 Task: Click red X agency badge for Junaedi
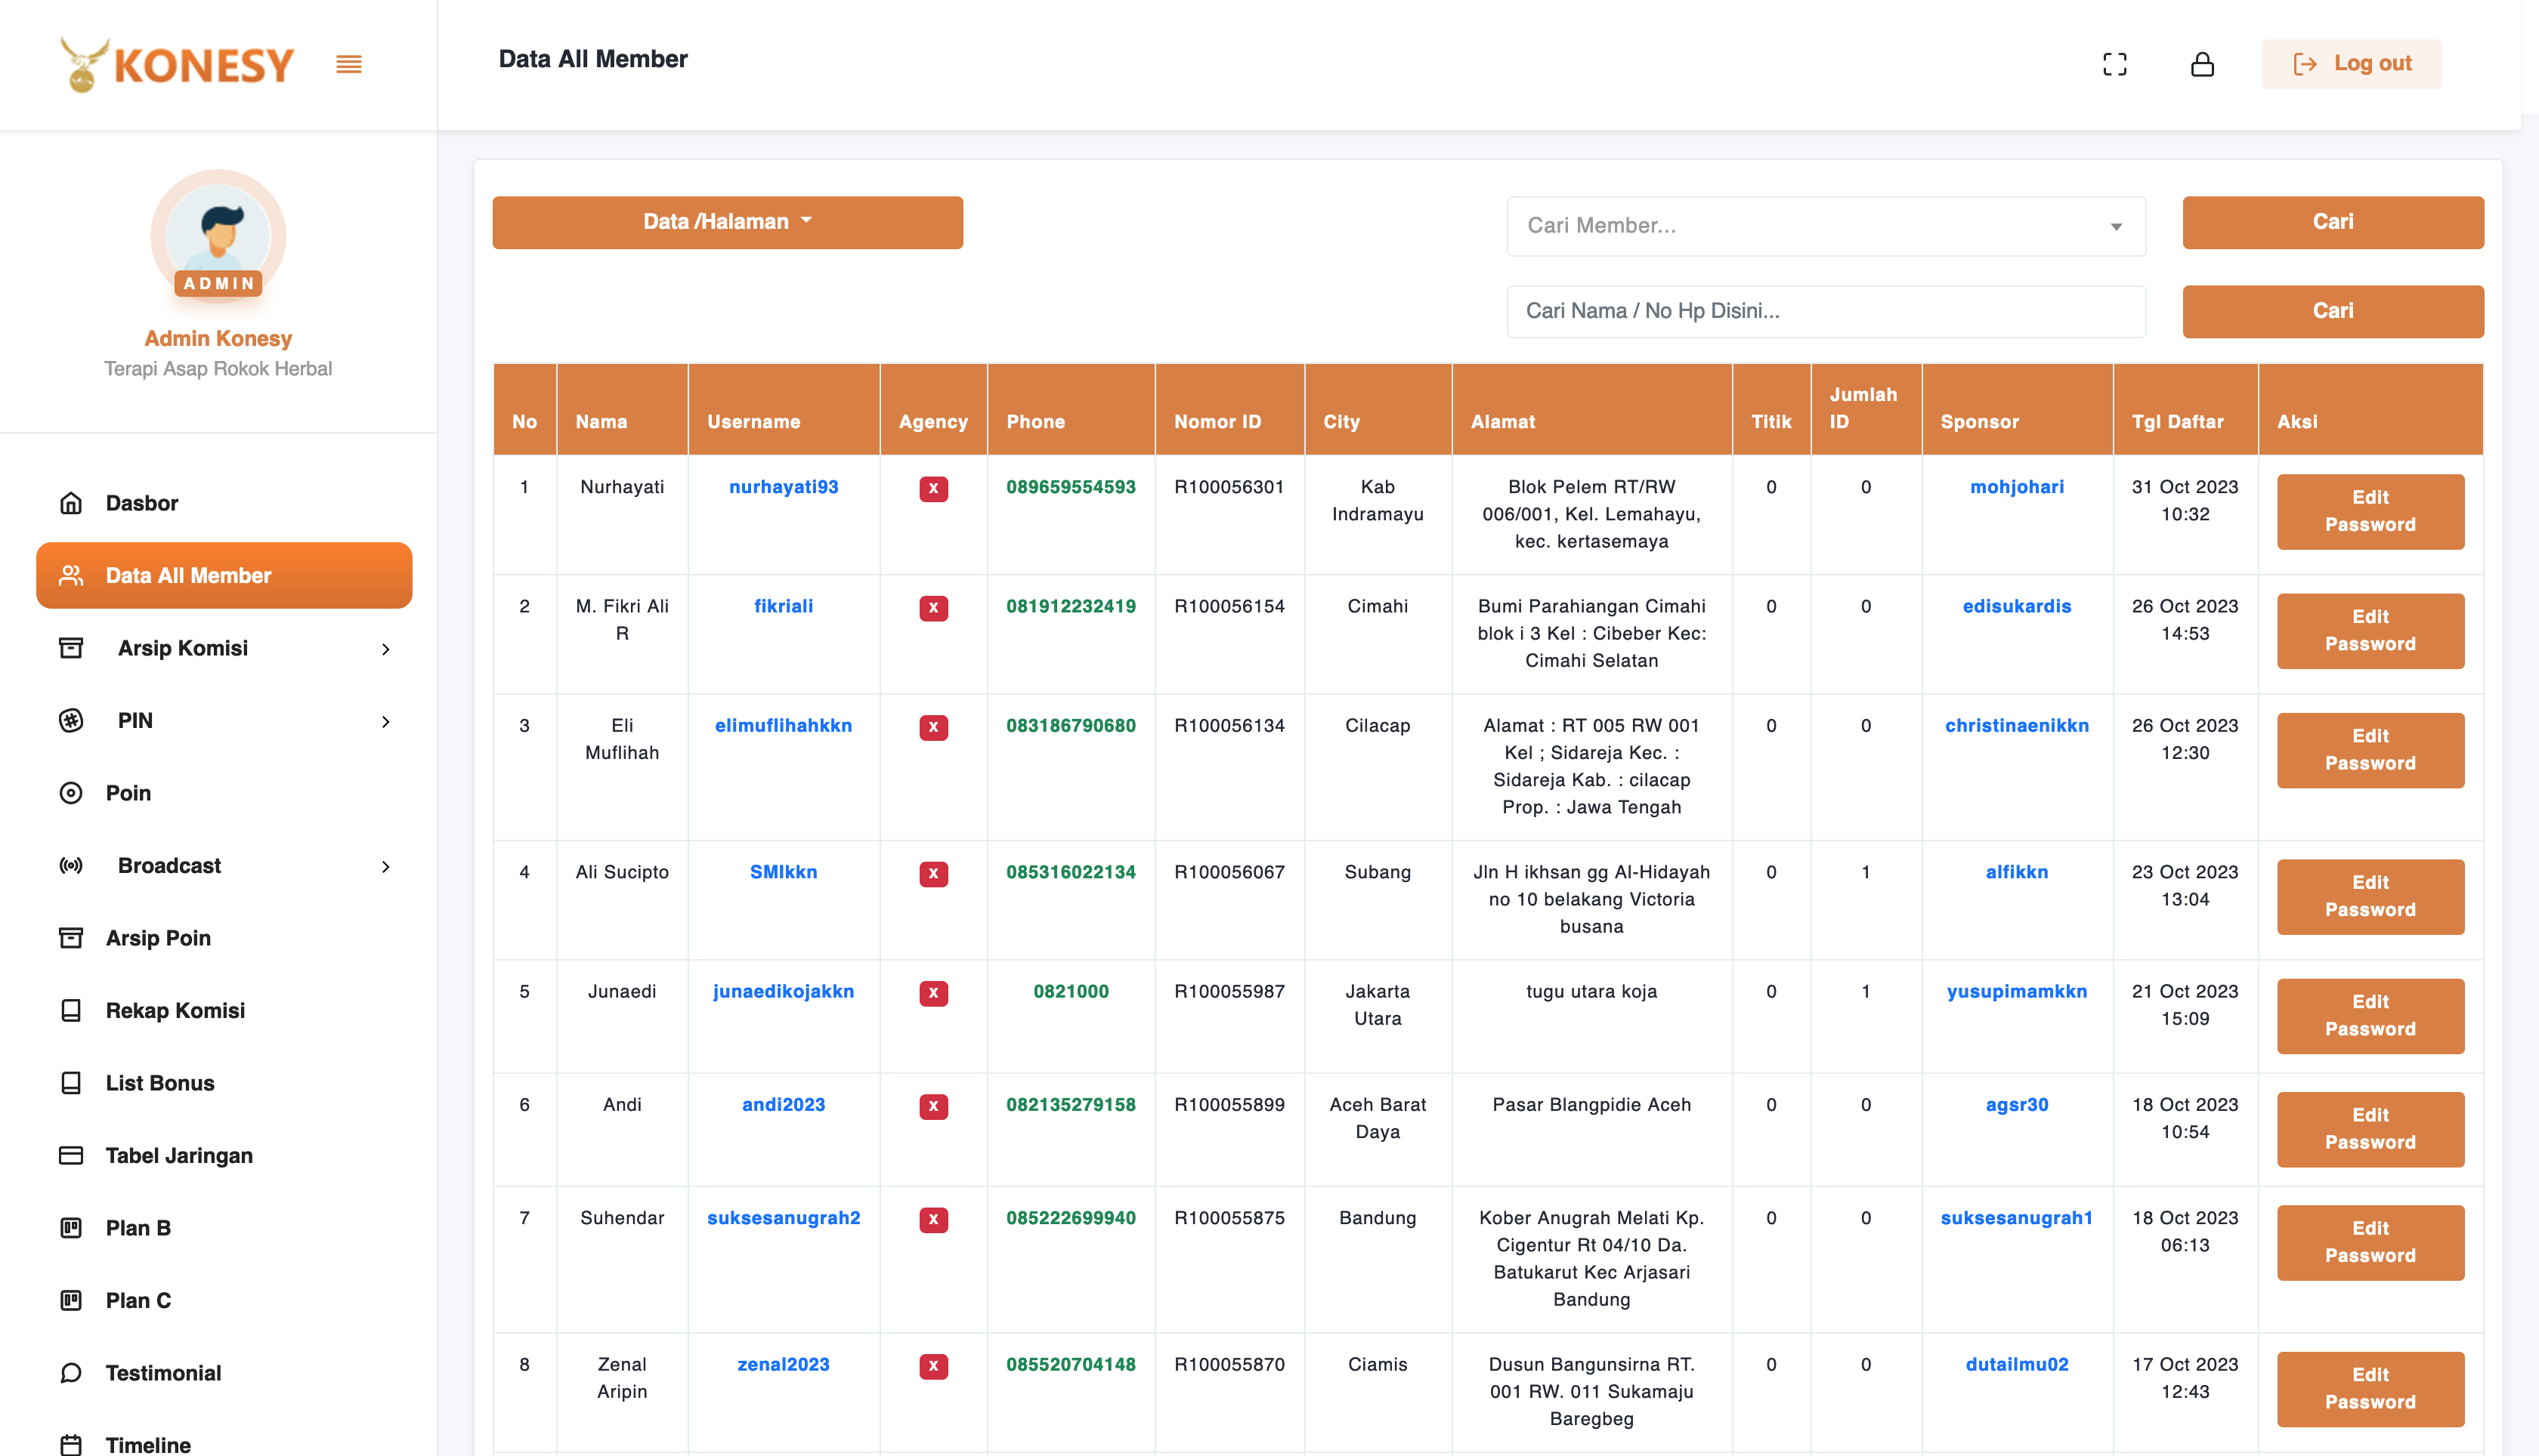pyautogui.click(x=933, y=993)
